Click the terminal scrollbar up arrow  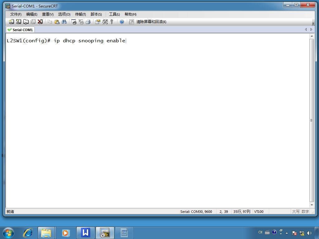312,36
